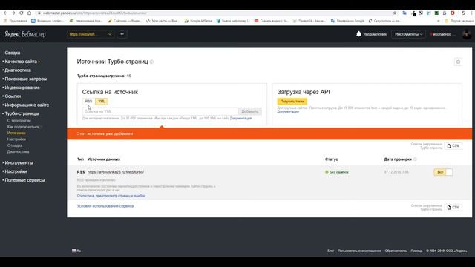Open the language selector Ru in footer

tap(76, 251)
